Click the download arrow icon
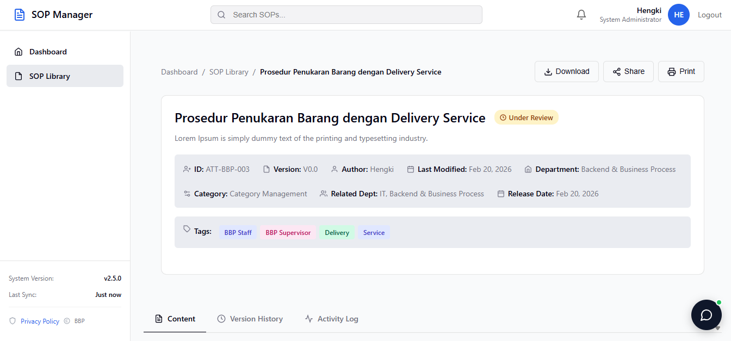This screenshot has width=731, height=341. tap(548, 72)
